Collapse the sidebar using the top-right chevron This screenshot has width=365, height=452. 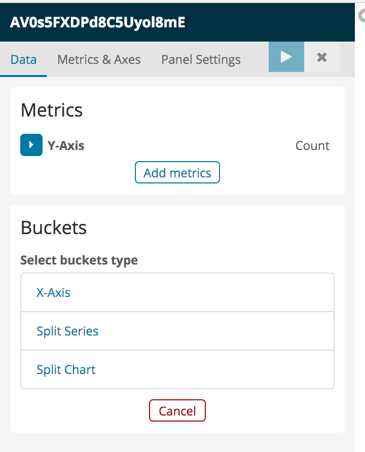[x=361, y=16]
